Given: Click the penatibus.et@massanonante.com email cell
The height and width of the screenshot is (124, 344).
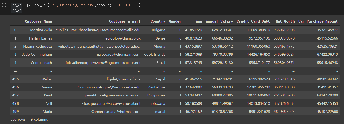Looking at the screenshot, I should click(x=113, y=95).
